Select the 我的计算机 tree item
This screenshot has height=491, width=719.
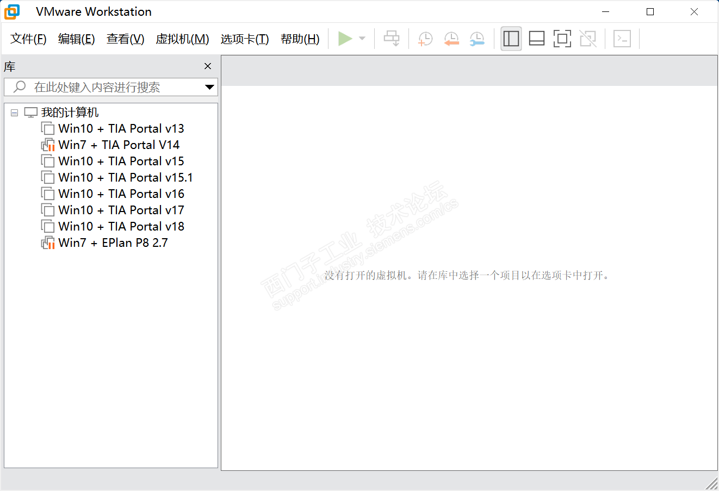70,113
